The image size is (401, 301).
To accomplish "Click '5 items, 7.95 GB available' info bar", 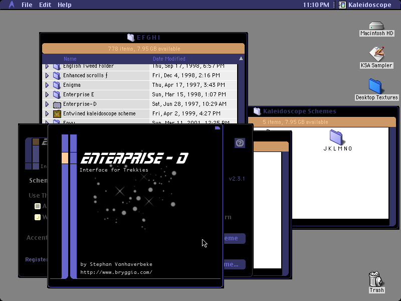I will tap(322, 122).
